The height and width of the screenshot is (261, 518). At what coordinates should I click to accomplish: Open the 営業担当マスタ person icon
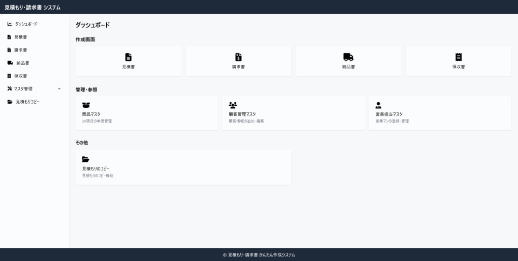[378, 105]
